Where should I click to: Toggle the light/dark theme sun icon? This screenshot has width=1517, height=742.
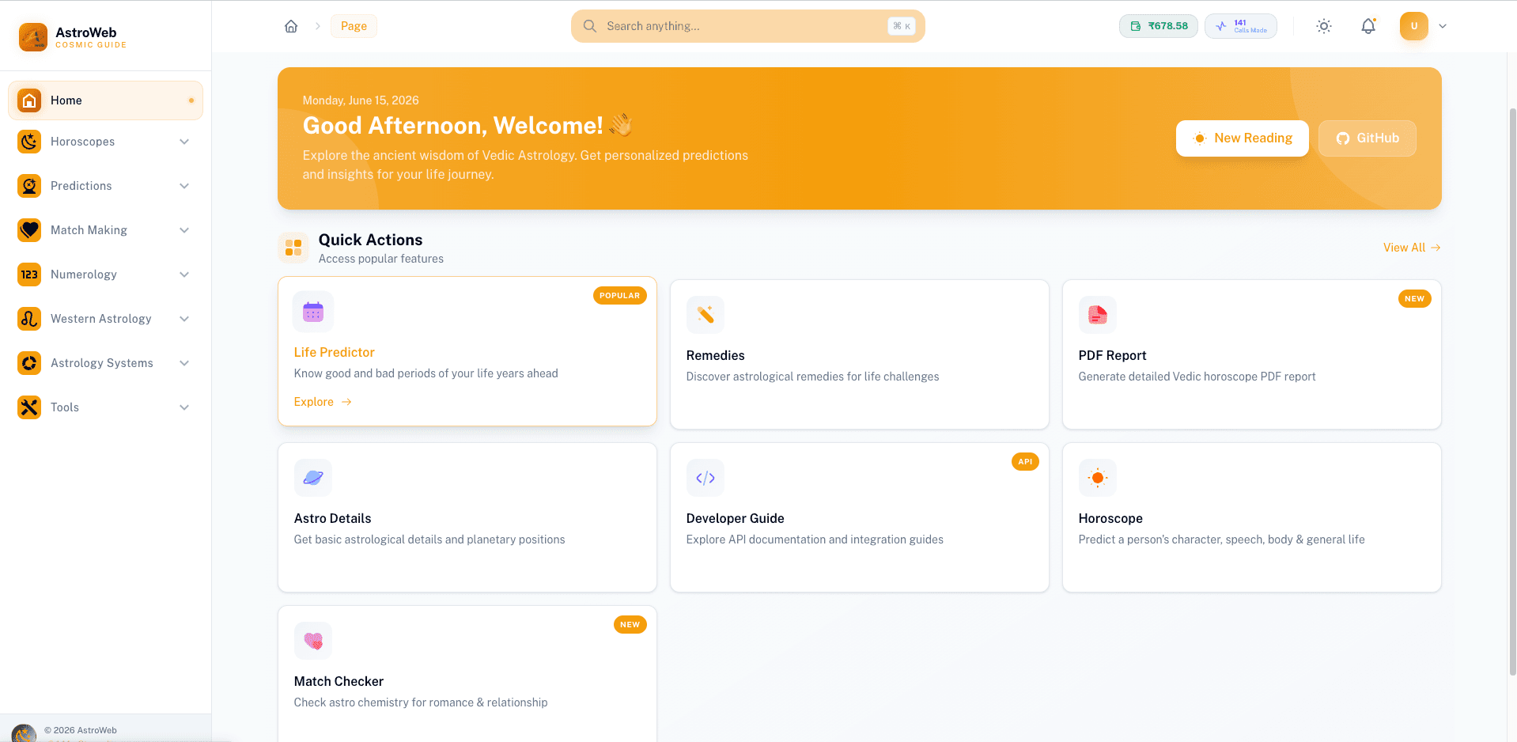pos(1324,26)
